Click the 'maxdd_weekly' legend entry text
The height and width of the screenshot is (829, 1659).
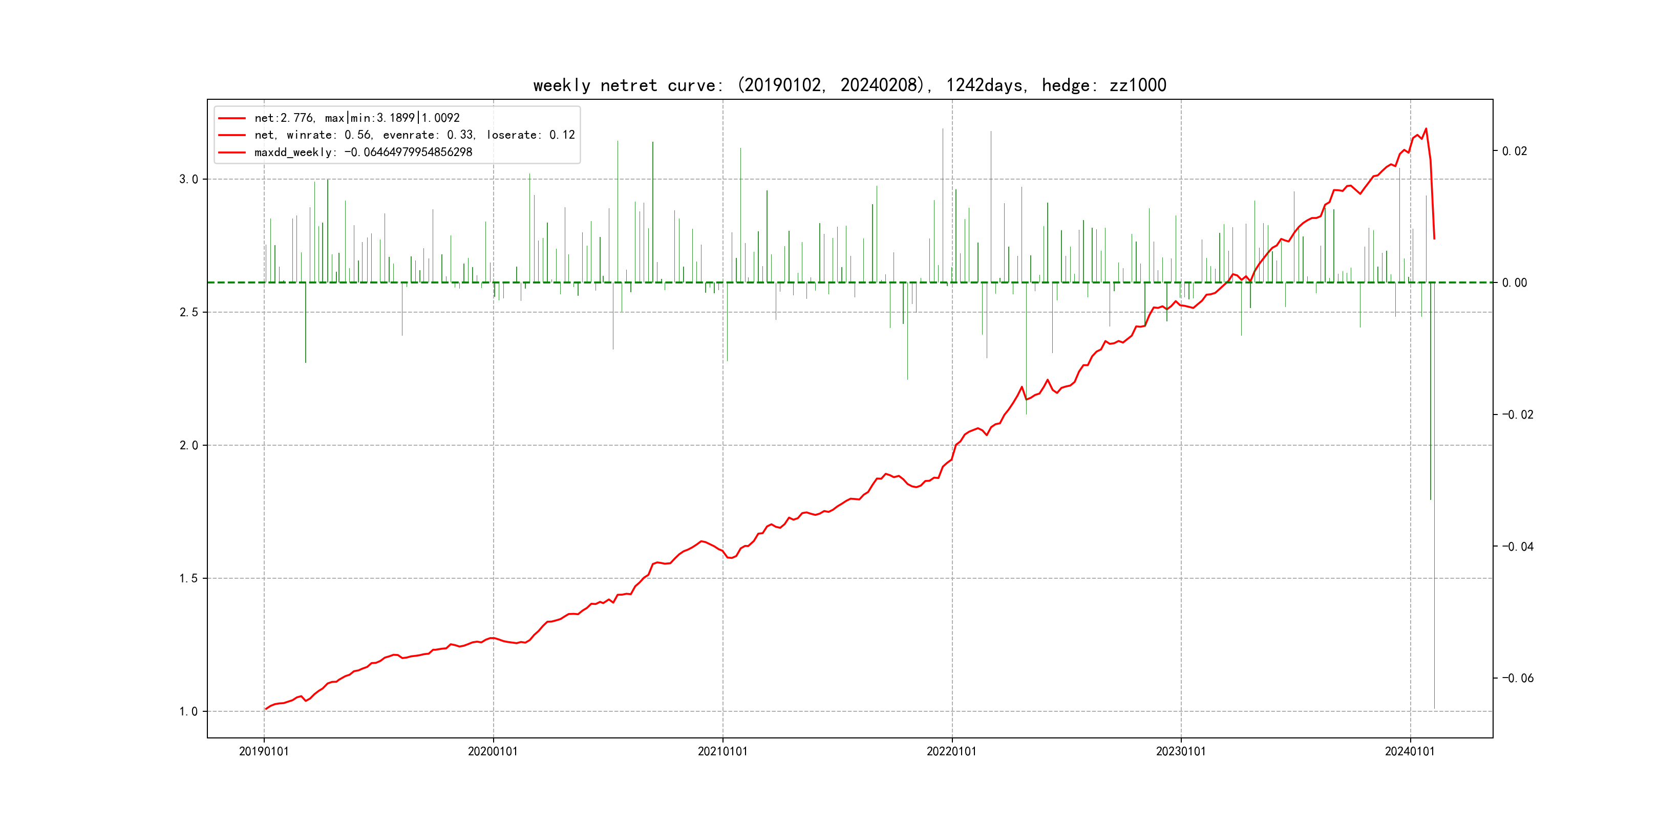tap(363, 152)
